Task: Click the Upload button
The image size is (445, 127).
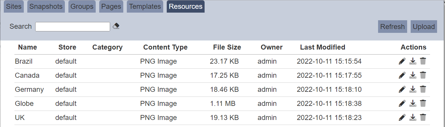Action: pos(424,27)
